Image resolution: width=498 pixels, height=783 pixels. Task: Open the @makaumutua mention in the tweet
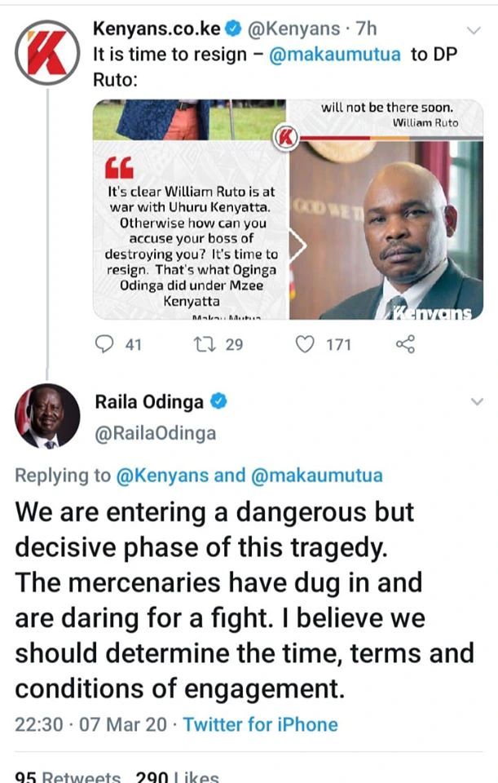click(334, 55)
